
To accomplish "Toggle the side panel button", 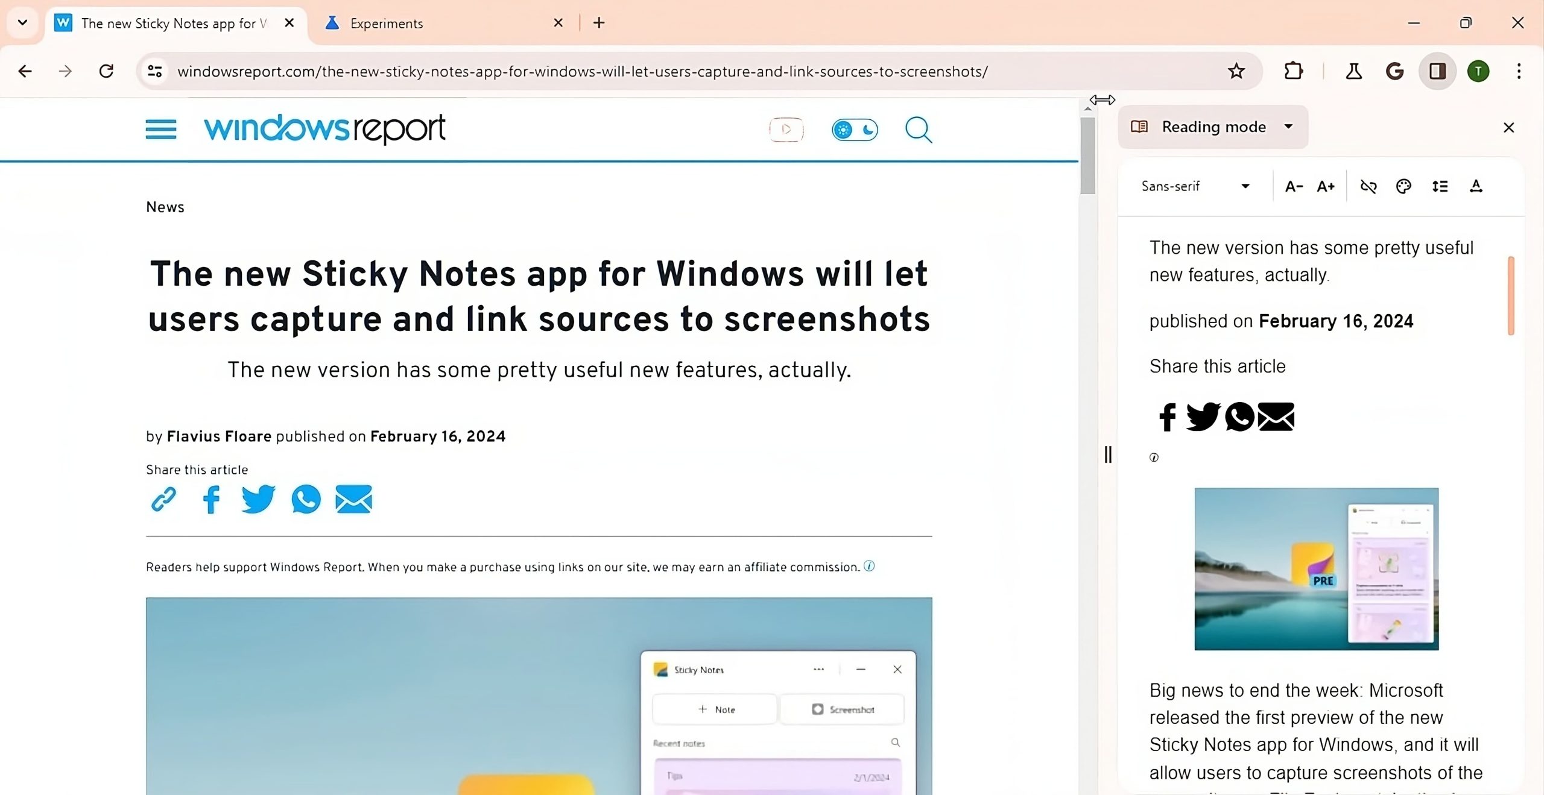I will [x=1438, y=71].
